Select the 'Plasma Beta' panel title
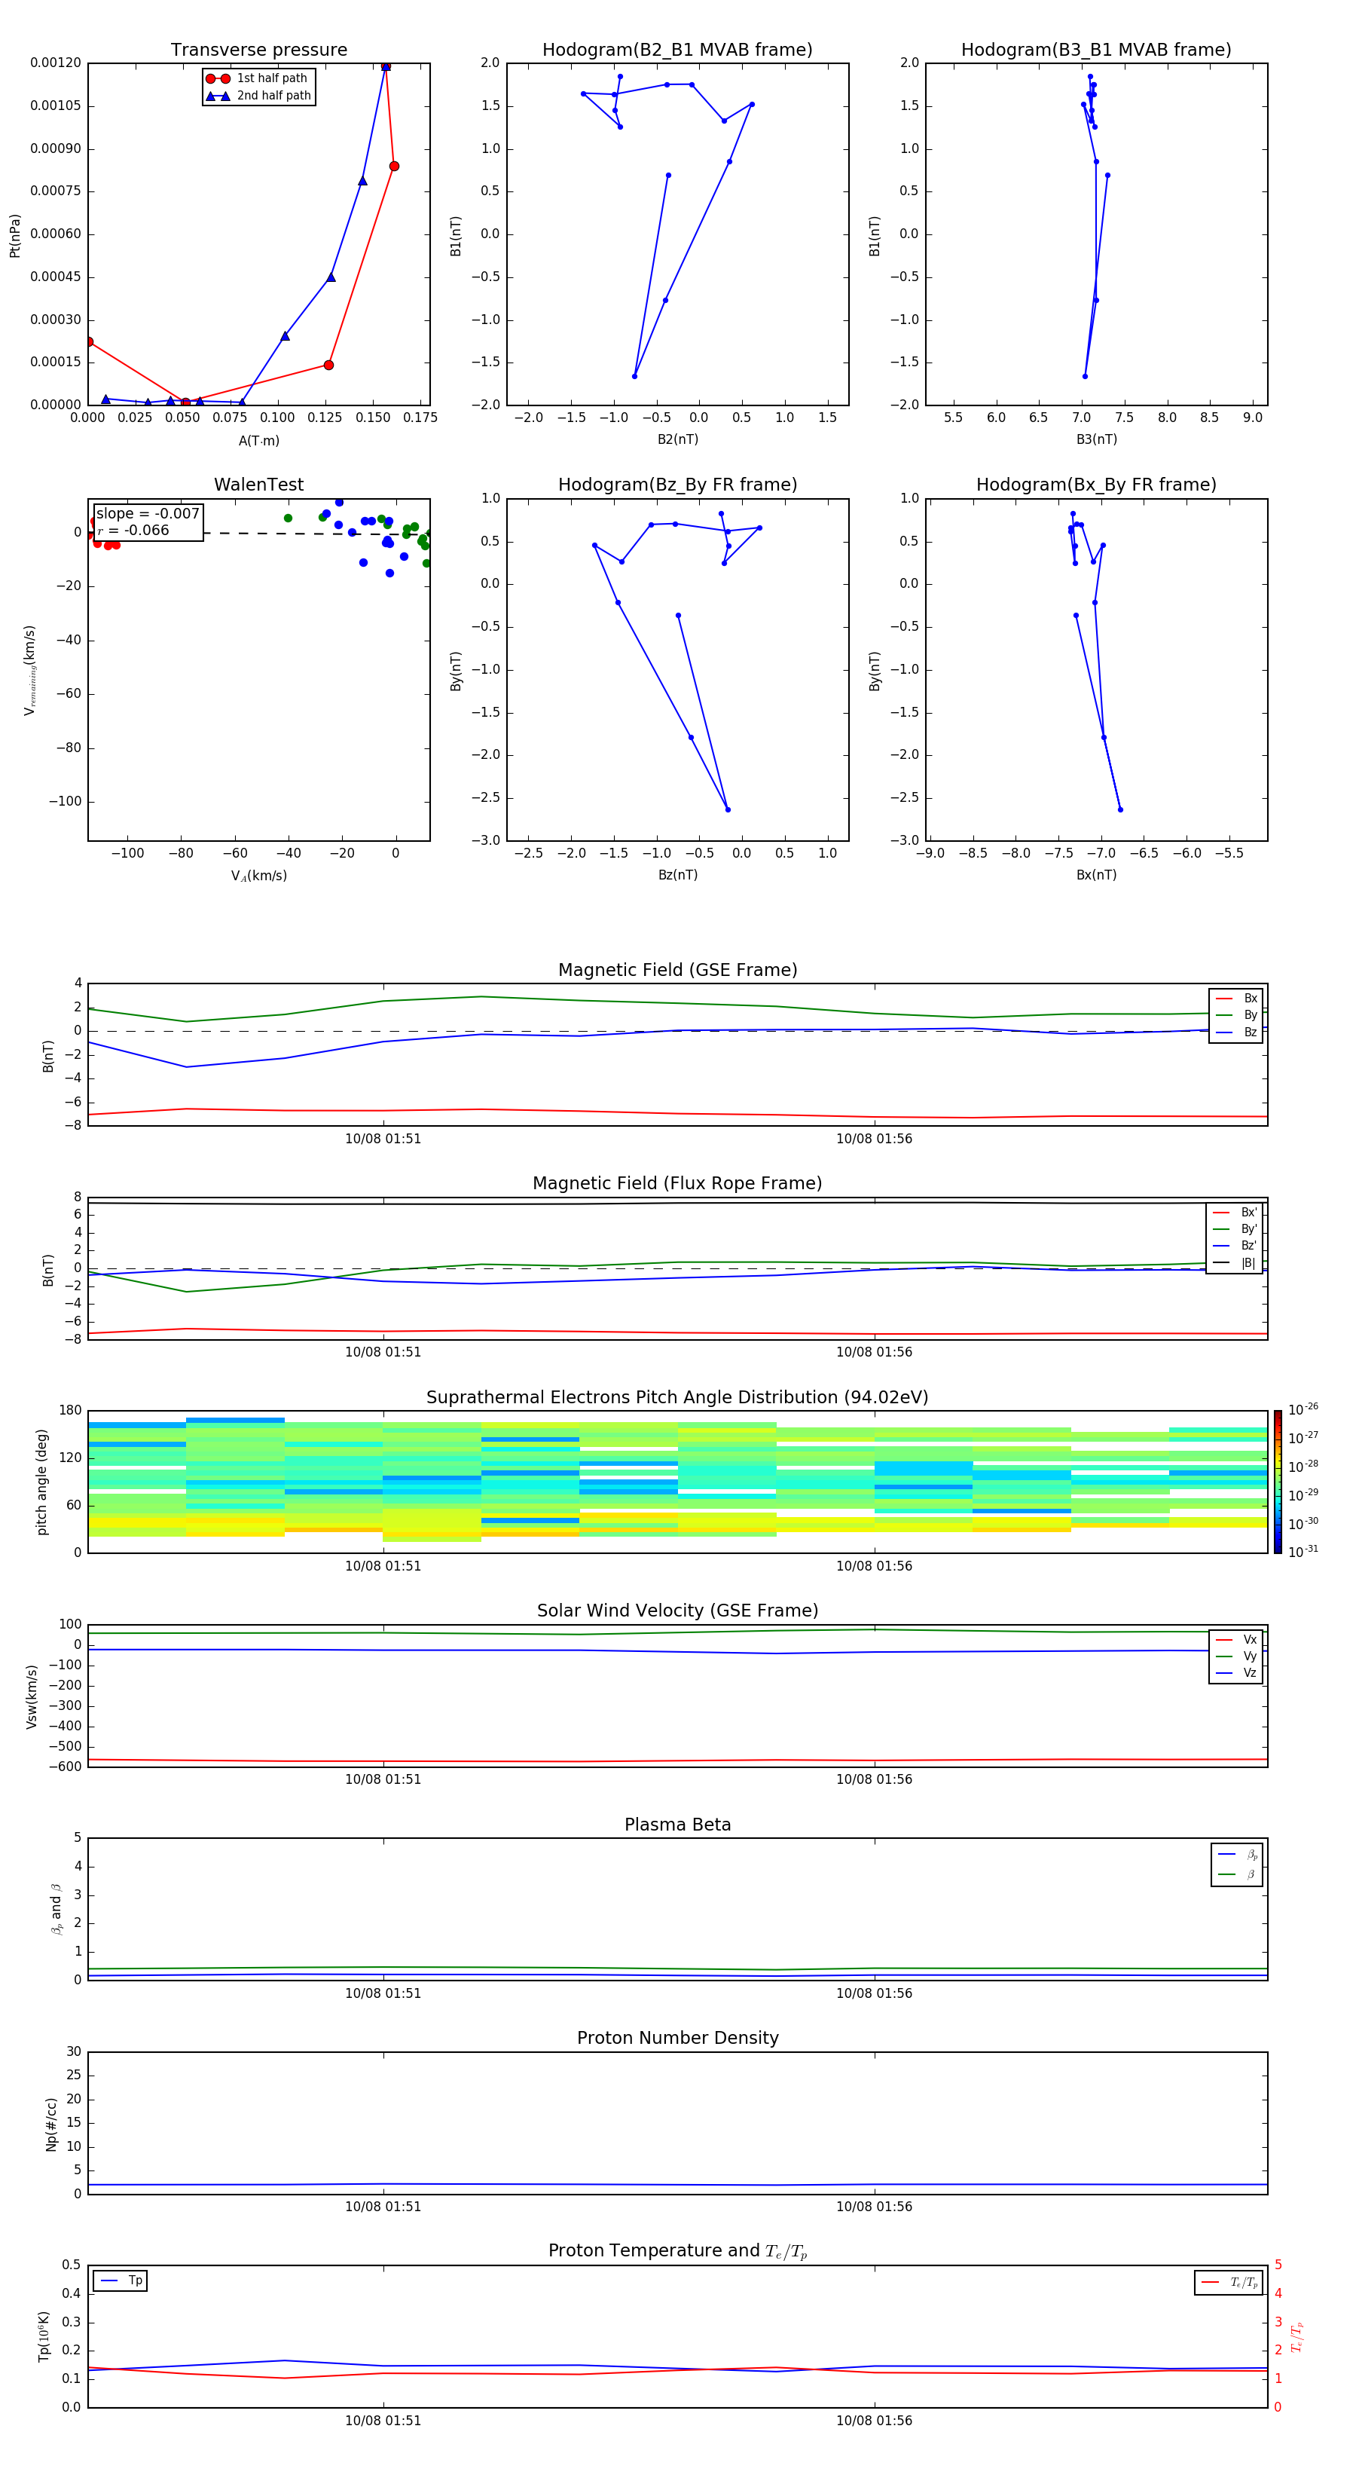 (x=677, y=1825)
